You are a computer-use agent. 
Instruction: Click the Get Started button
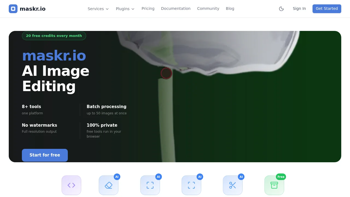(327, 8)
